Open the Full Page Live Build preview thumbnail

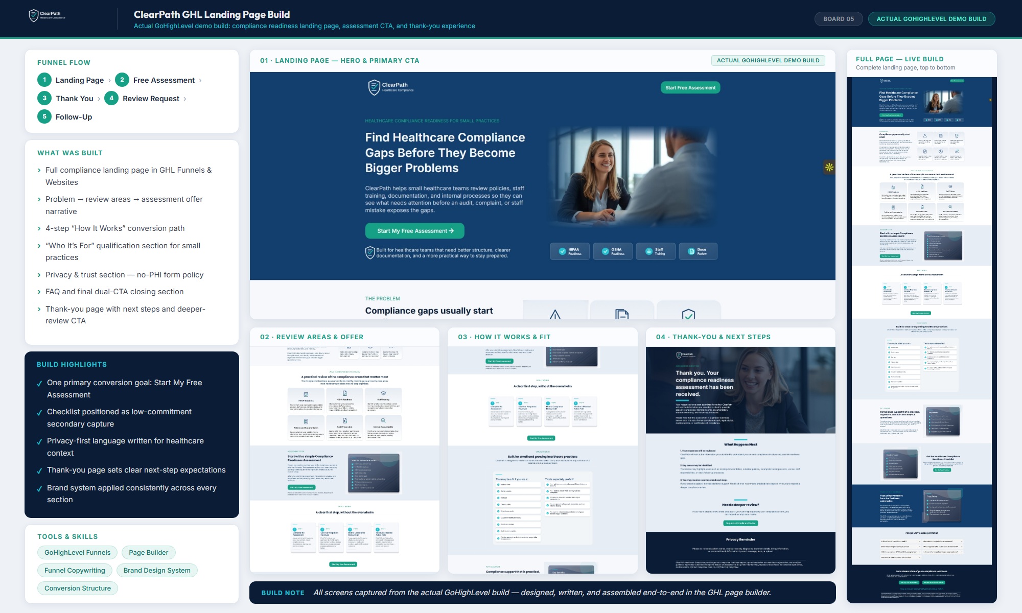[922, 340]
